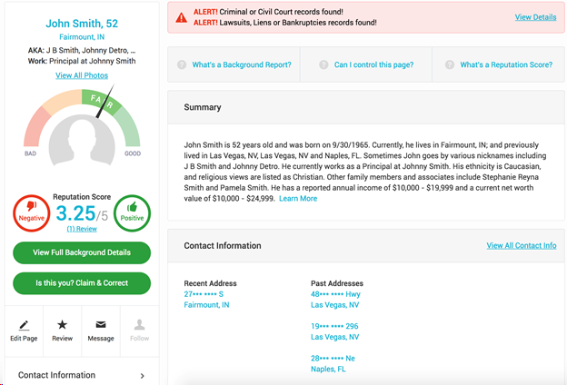The height and width of the screenshot is (385, 567).
Task: Open the Can I control this page? link
Action: [x=373, y=64]
